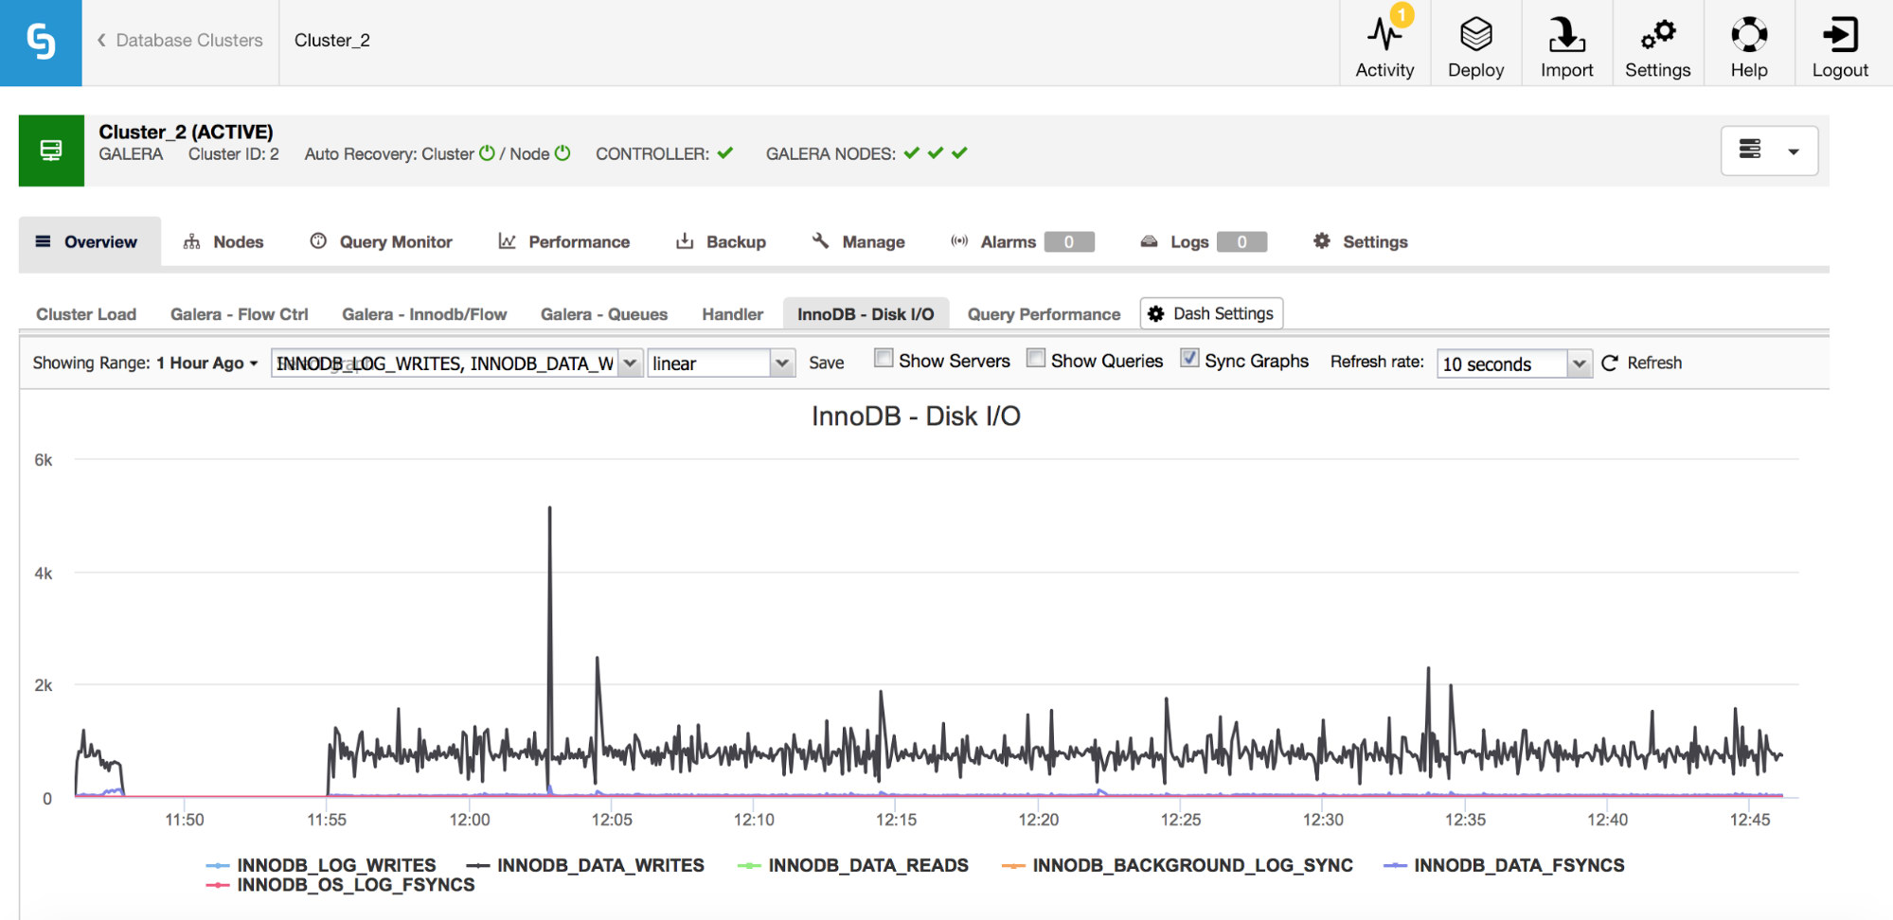Open the Manage tab
Viewport: 1893px width, 920px height.
point(859,241)
